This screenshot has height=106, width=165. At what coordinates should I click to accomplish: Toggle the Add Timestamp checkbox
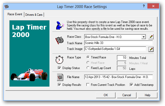point(131,85)
